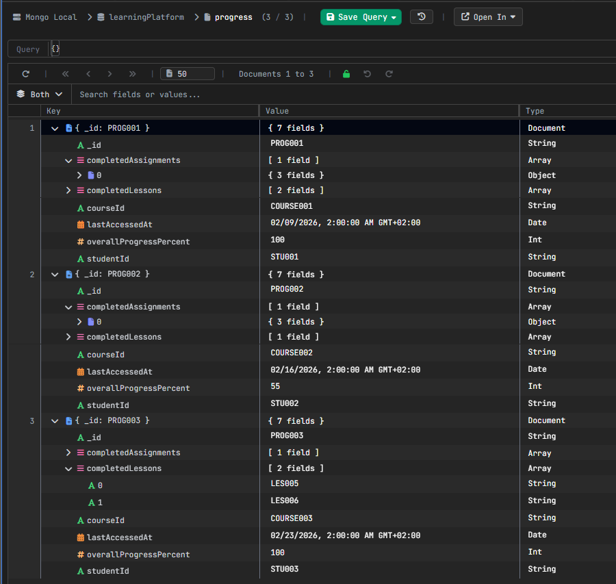Click the object icon of PROG001 item 0

[91, 175]
